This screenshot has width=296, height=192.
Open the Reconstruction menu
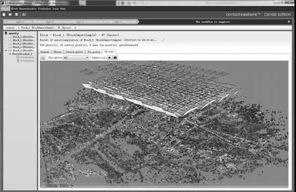tap(28, 9)
